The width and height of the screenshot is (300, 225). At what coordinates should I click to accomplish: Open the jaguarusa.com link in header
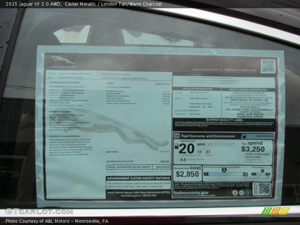205,69
